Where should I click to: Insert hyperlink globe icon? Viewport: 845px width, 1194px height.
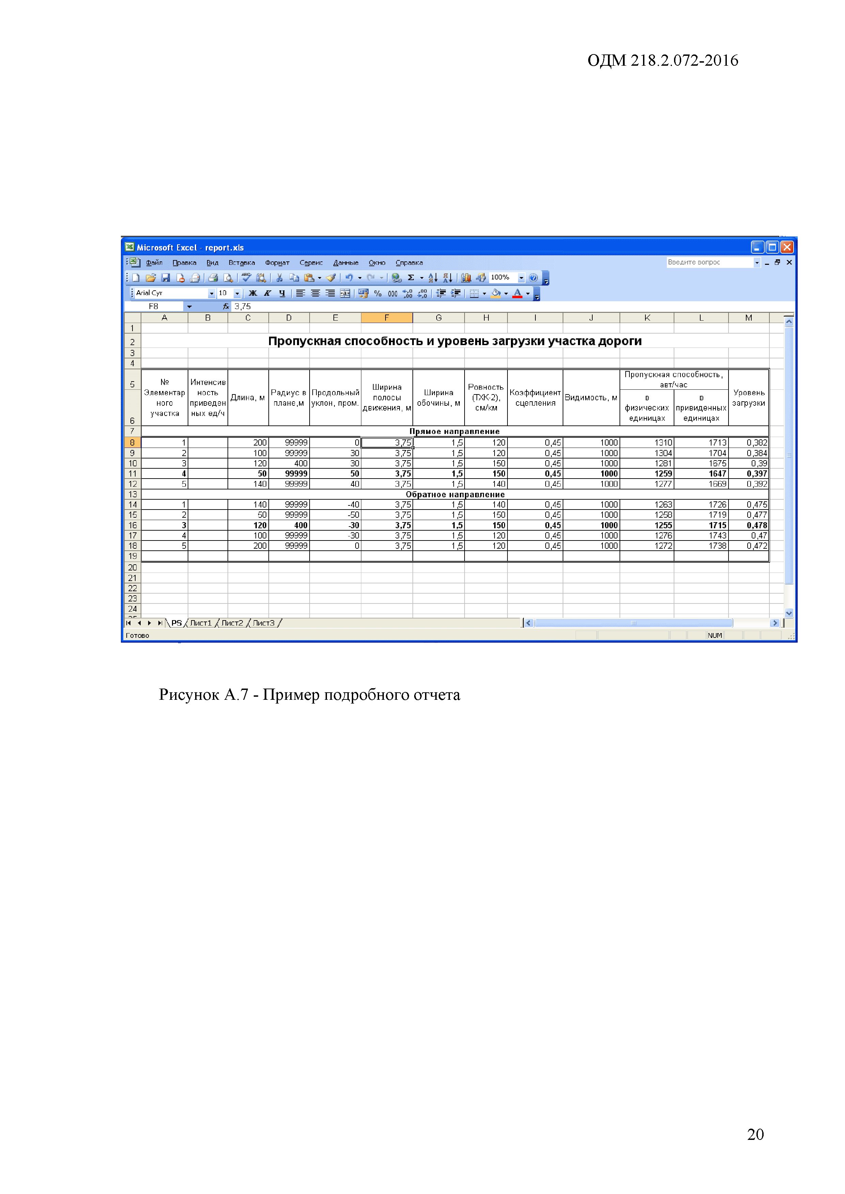click(x=396, y=278)
